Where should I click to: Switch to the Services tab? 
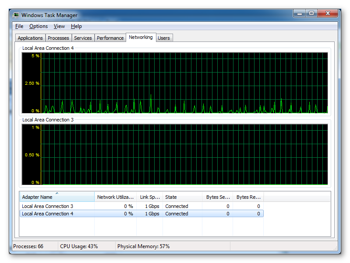pos(83,38)
